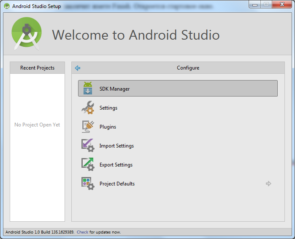Minimize the Android Studio Setup window
This screenshot has width=295, height=239.
tap(255, 5)
